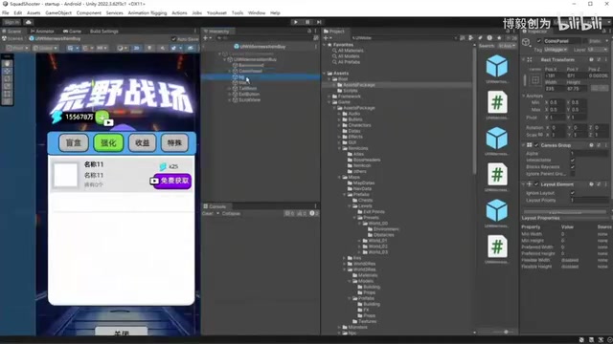This screenshot has height=344, width=613.
Task: Click the first blue prefab cube asset
Action: (497, 66)
